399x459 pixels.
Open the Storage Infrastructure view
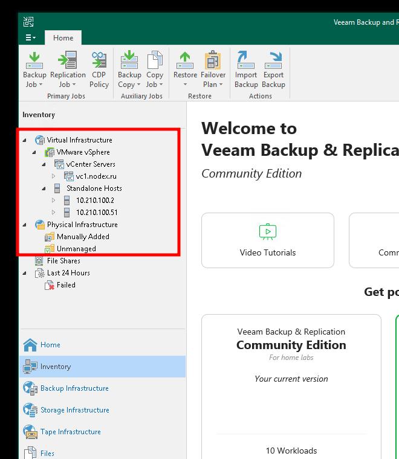[103, 410]
